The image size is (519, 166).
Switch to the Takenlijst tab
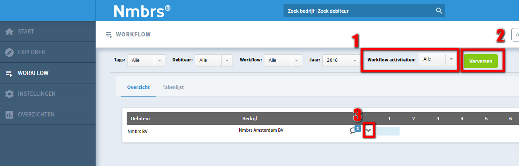point(173,87)
